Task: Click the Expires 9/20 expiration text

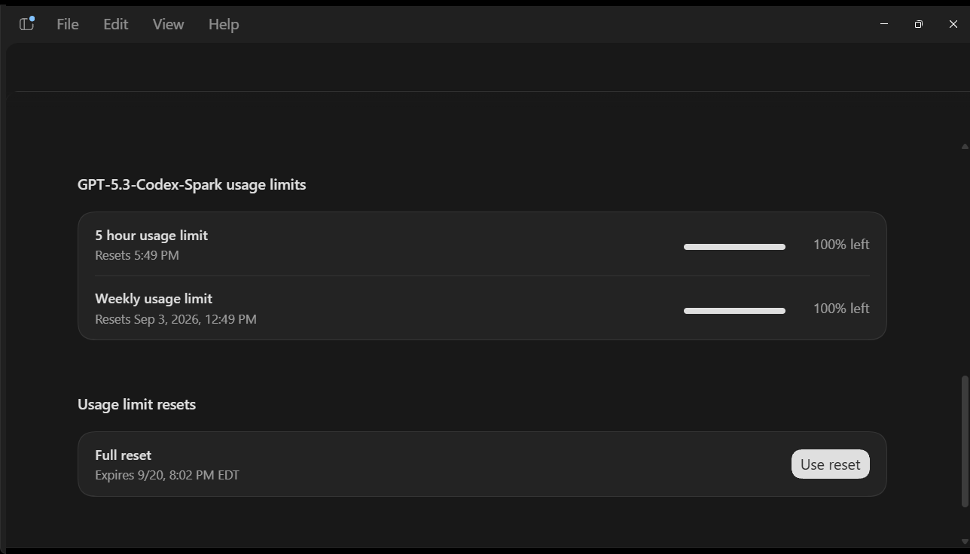Action: coord(167,475)
